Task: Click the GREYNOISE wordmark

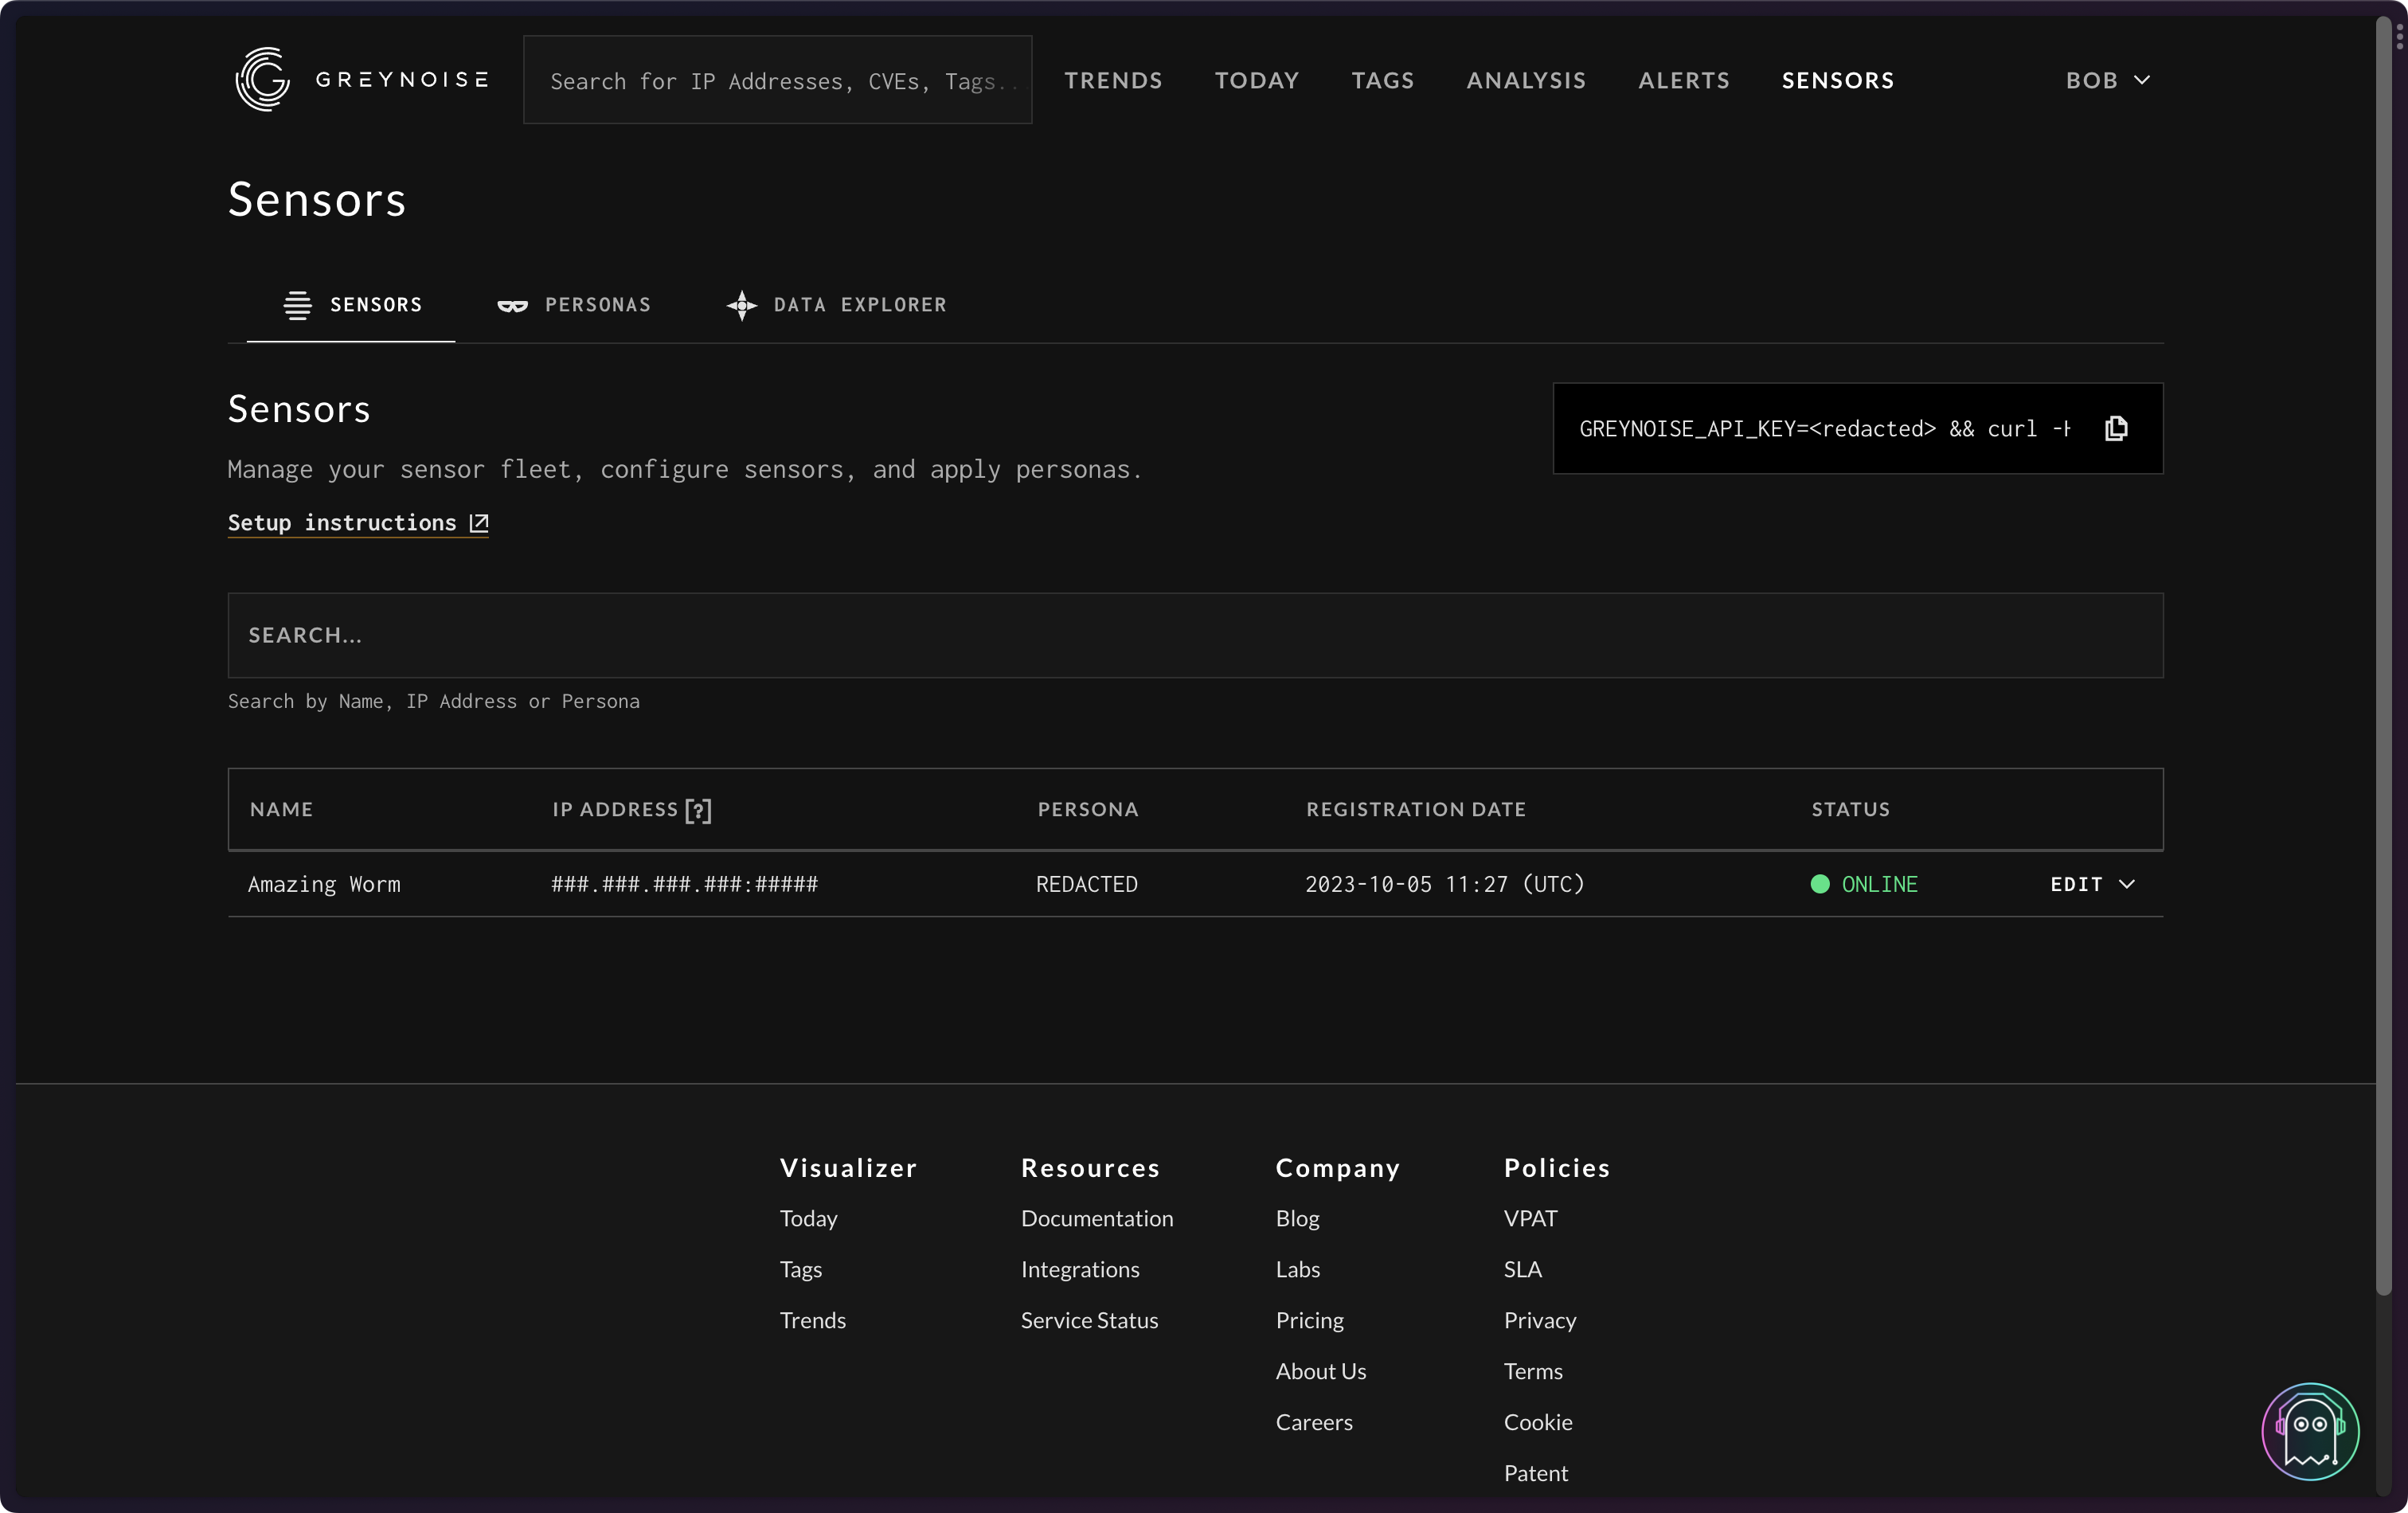Action: tap(402, 80)
